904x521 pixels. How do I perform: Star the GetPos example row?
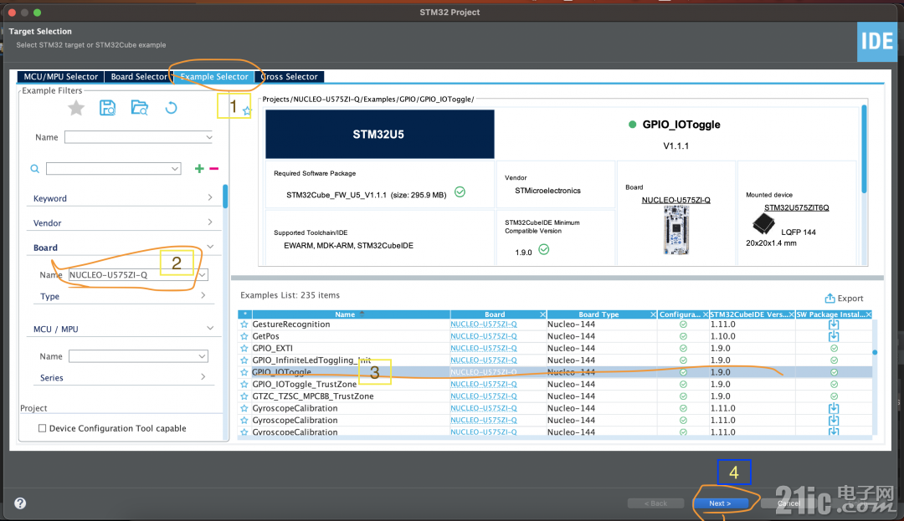point(244,336)
